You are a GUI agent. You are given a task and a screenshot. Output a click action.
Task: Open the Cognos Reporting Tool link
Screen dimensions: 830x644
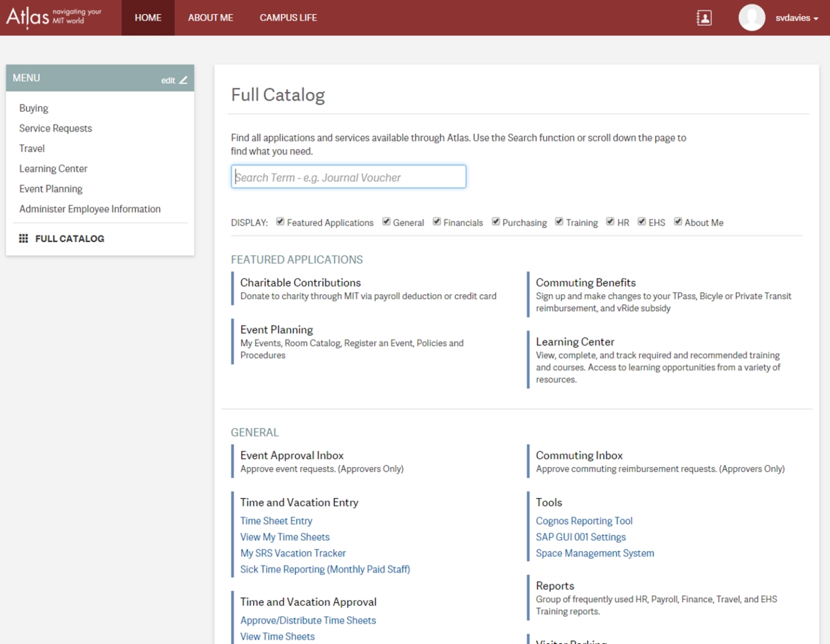click(x=584, y=521)
